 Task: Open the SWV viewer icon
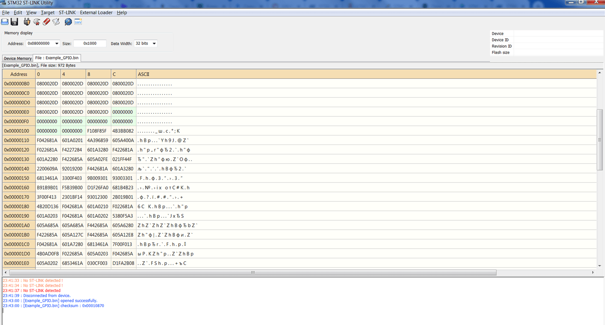click(x=78, y=22)
